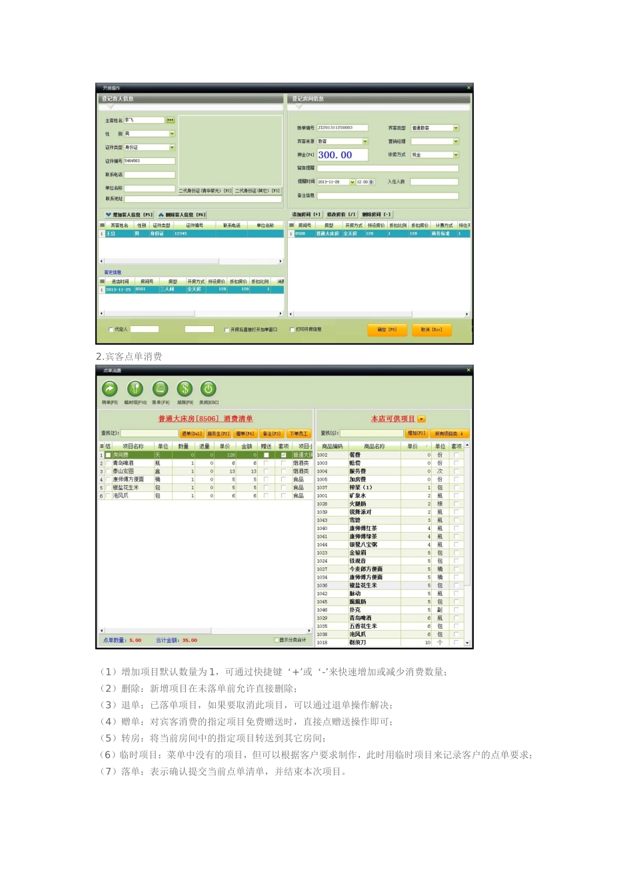Screen dimensions: 633x896
Task: Click the 入住人数 input field
Action: [434, 182]
